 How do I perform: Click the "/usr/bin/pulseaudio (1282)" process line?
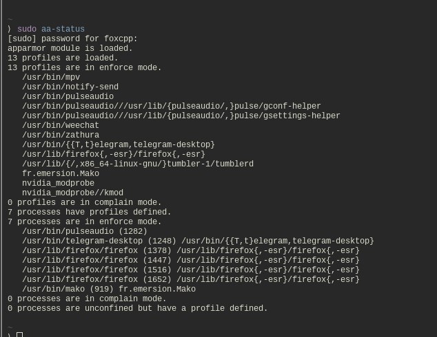click(x=85, y=231)
